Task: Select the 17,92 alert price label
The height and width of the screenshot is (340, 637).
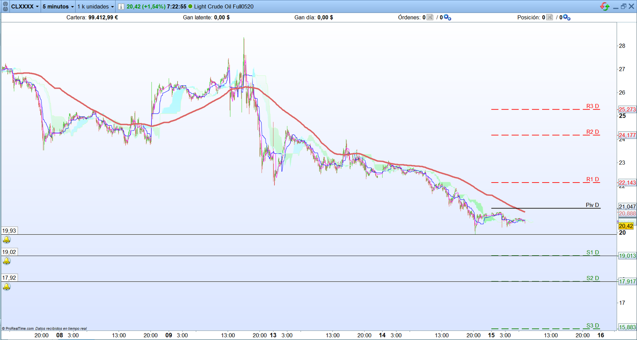Action: click(9, 278)
